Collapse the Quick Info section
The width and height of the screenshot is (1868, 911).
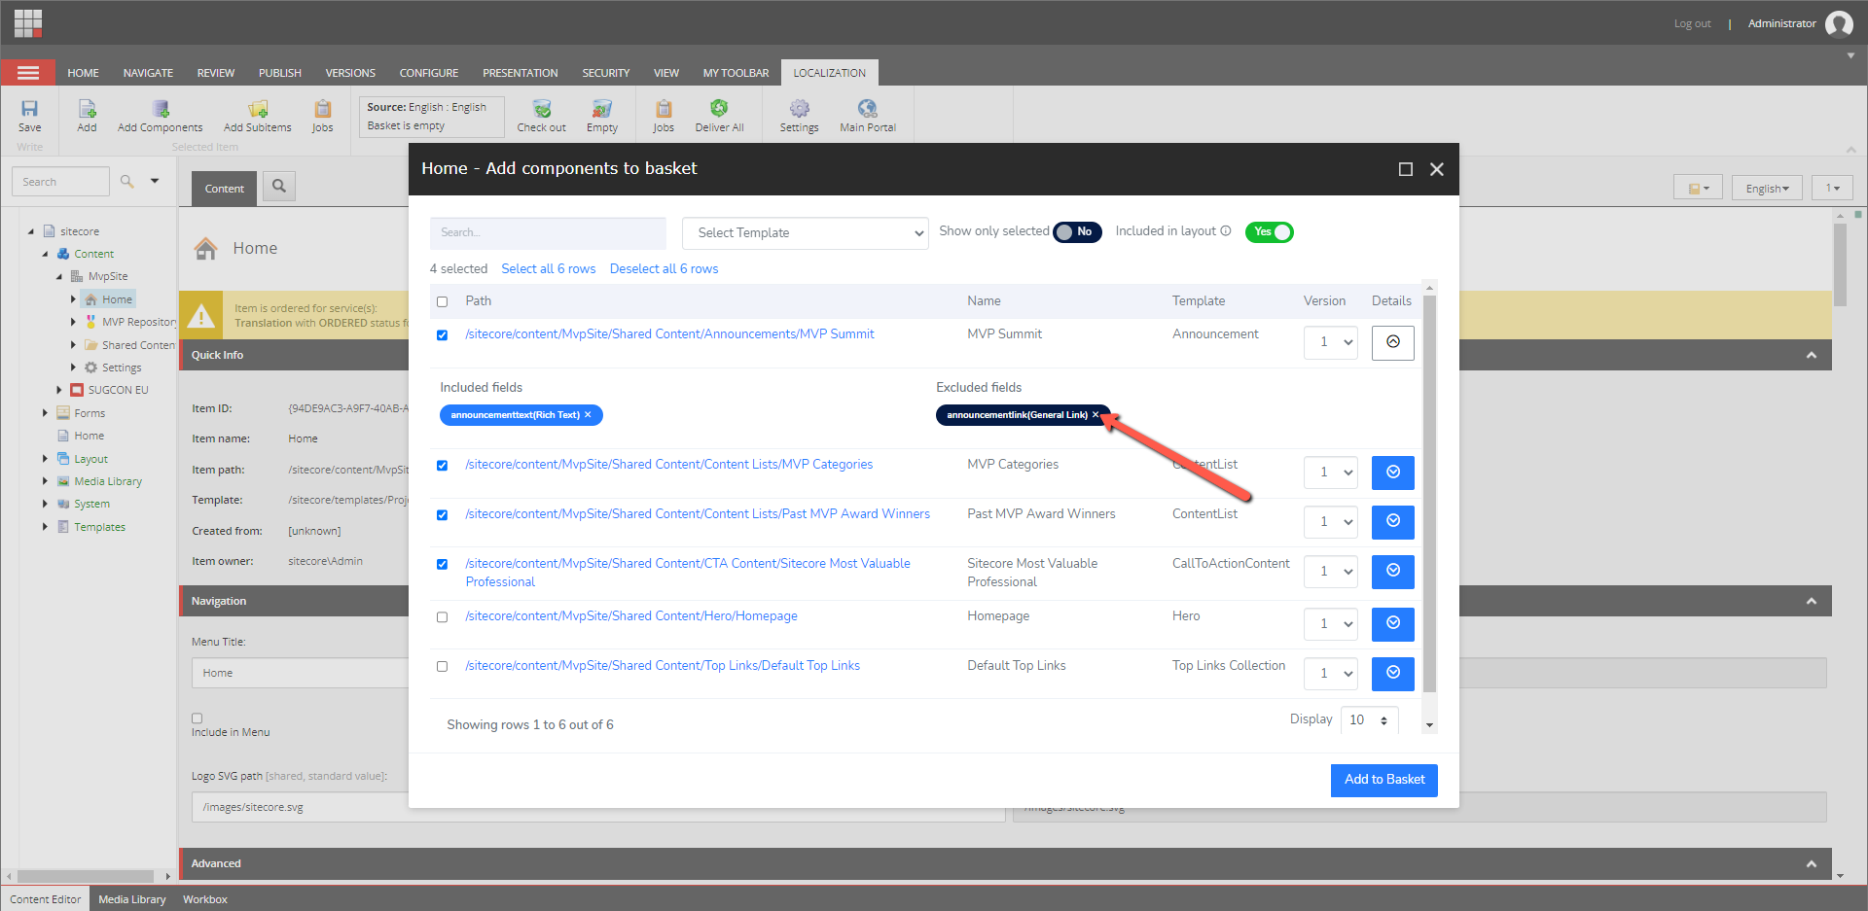(1811, 355)
